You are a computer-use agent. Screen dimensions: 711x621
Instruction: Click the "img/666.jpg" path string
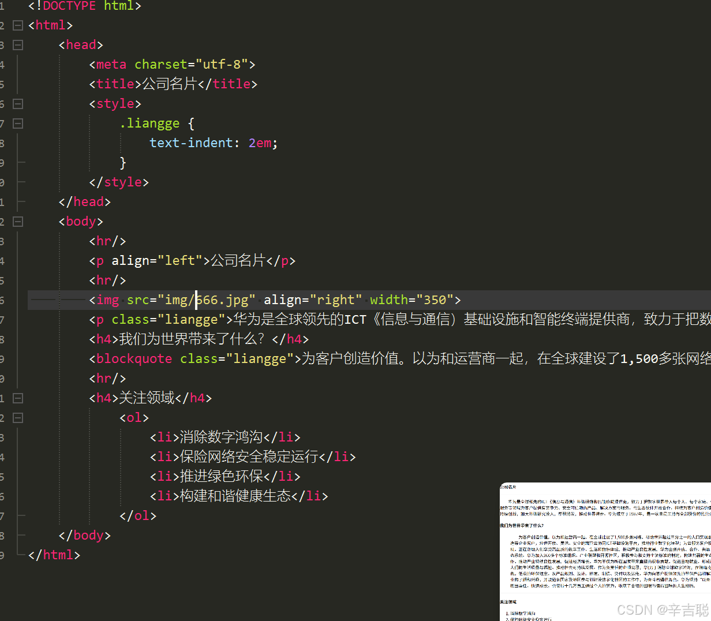(207, 300)
